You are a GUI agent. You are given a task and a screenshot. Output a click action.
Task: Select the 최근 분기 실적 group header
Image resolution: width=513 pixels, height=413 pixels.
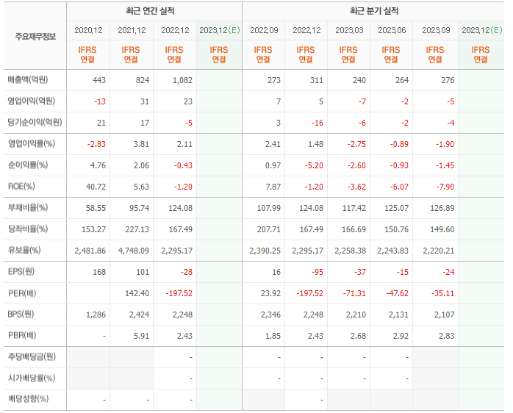[x=374, y=11]
